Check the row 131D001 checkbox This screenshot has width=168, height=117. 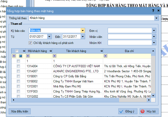pos(18,86)
